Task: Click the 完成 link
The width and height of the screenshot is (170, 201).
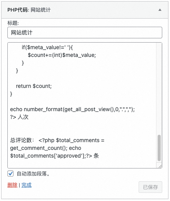Action: pyautogui.click(x=26, y=185)
